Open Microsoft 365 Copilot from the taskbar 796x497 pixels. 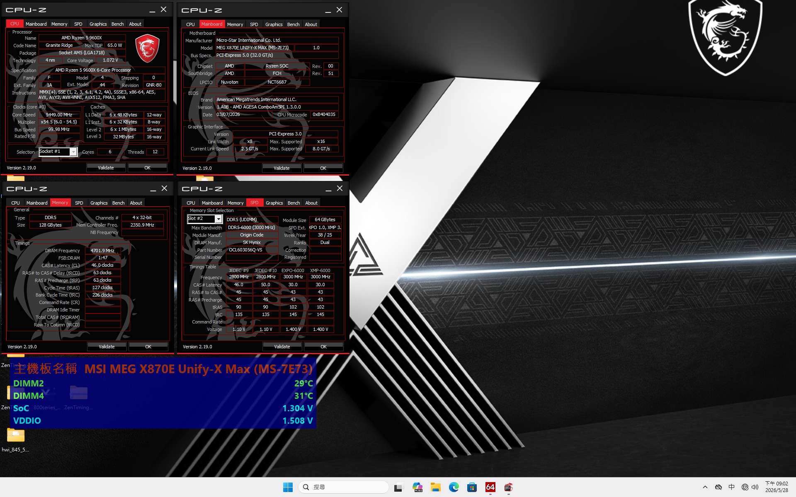[417, 487]
